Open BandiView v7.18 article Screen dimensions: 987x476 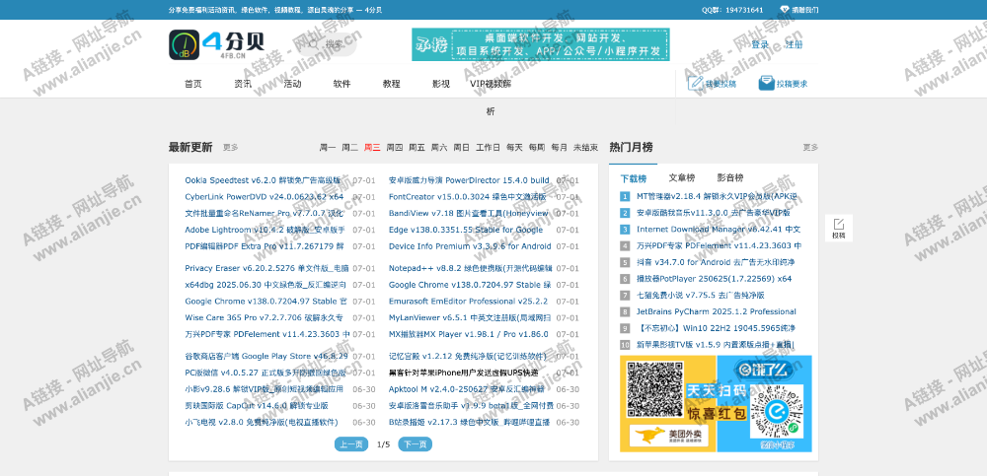point(468,213)
